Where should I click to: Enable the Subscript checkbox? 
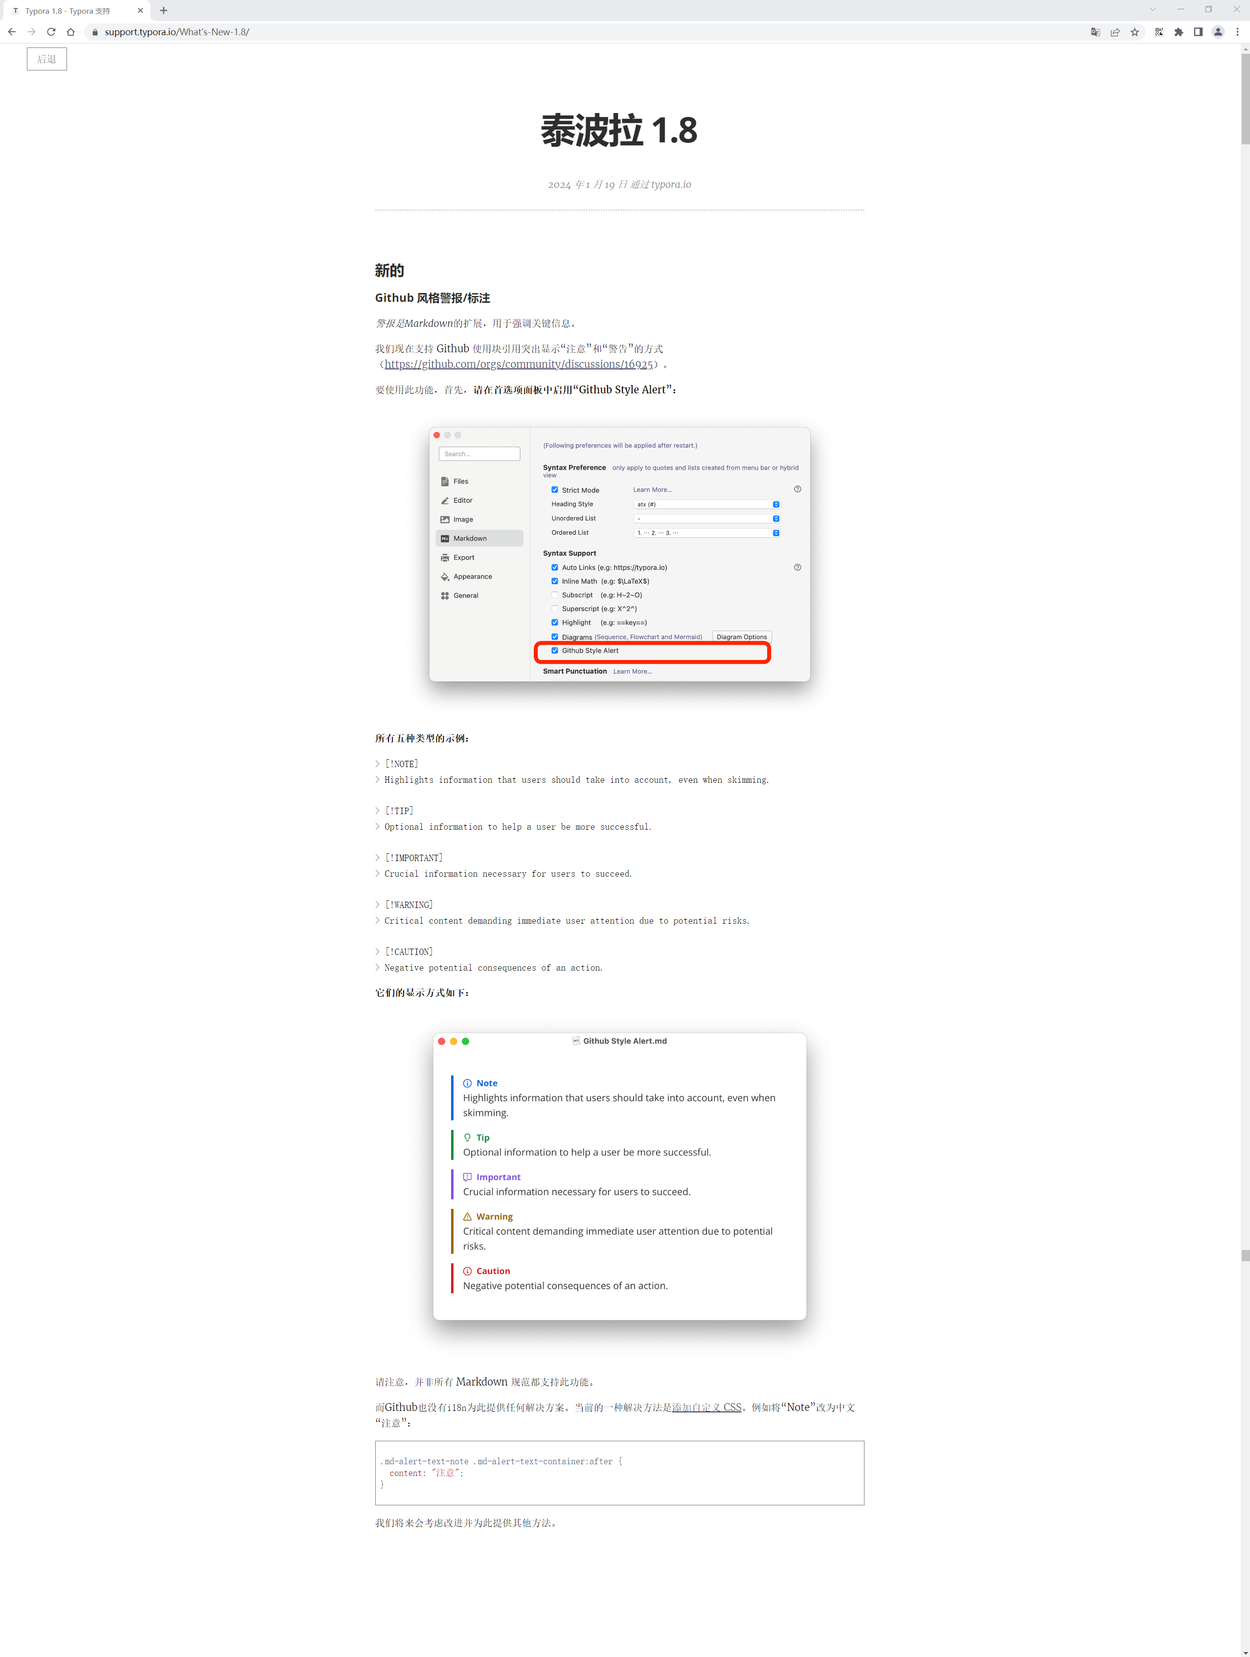point(555,595)
